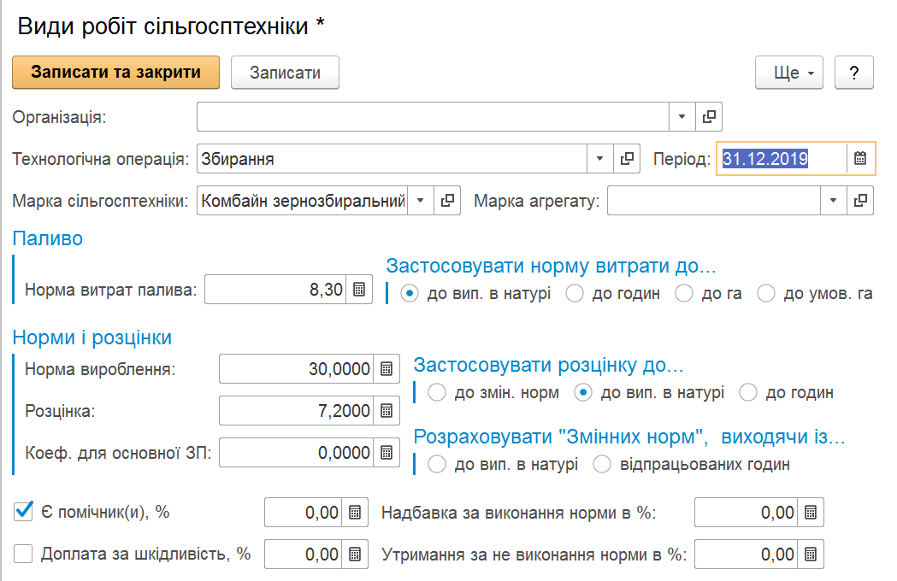Expand the Марка сільгосптехніки dropdown list
The height and width of the screenshot is (581, 897).
click(421, 201)
